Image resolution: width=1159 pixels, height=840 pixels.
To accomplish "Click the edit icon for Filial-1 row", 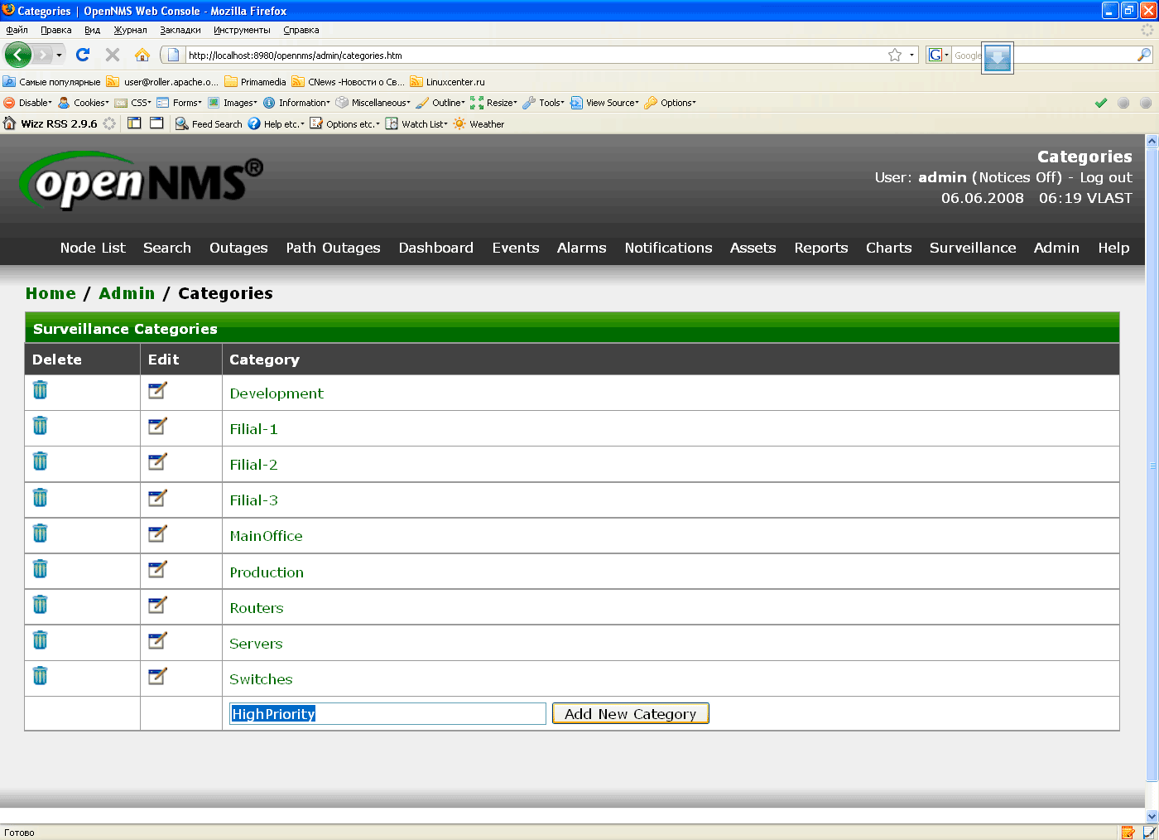I will click(157, 427).
